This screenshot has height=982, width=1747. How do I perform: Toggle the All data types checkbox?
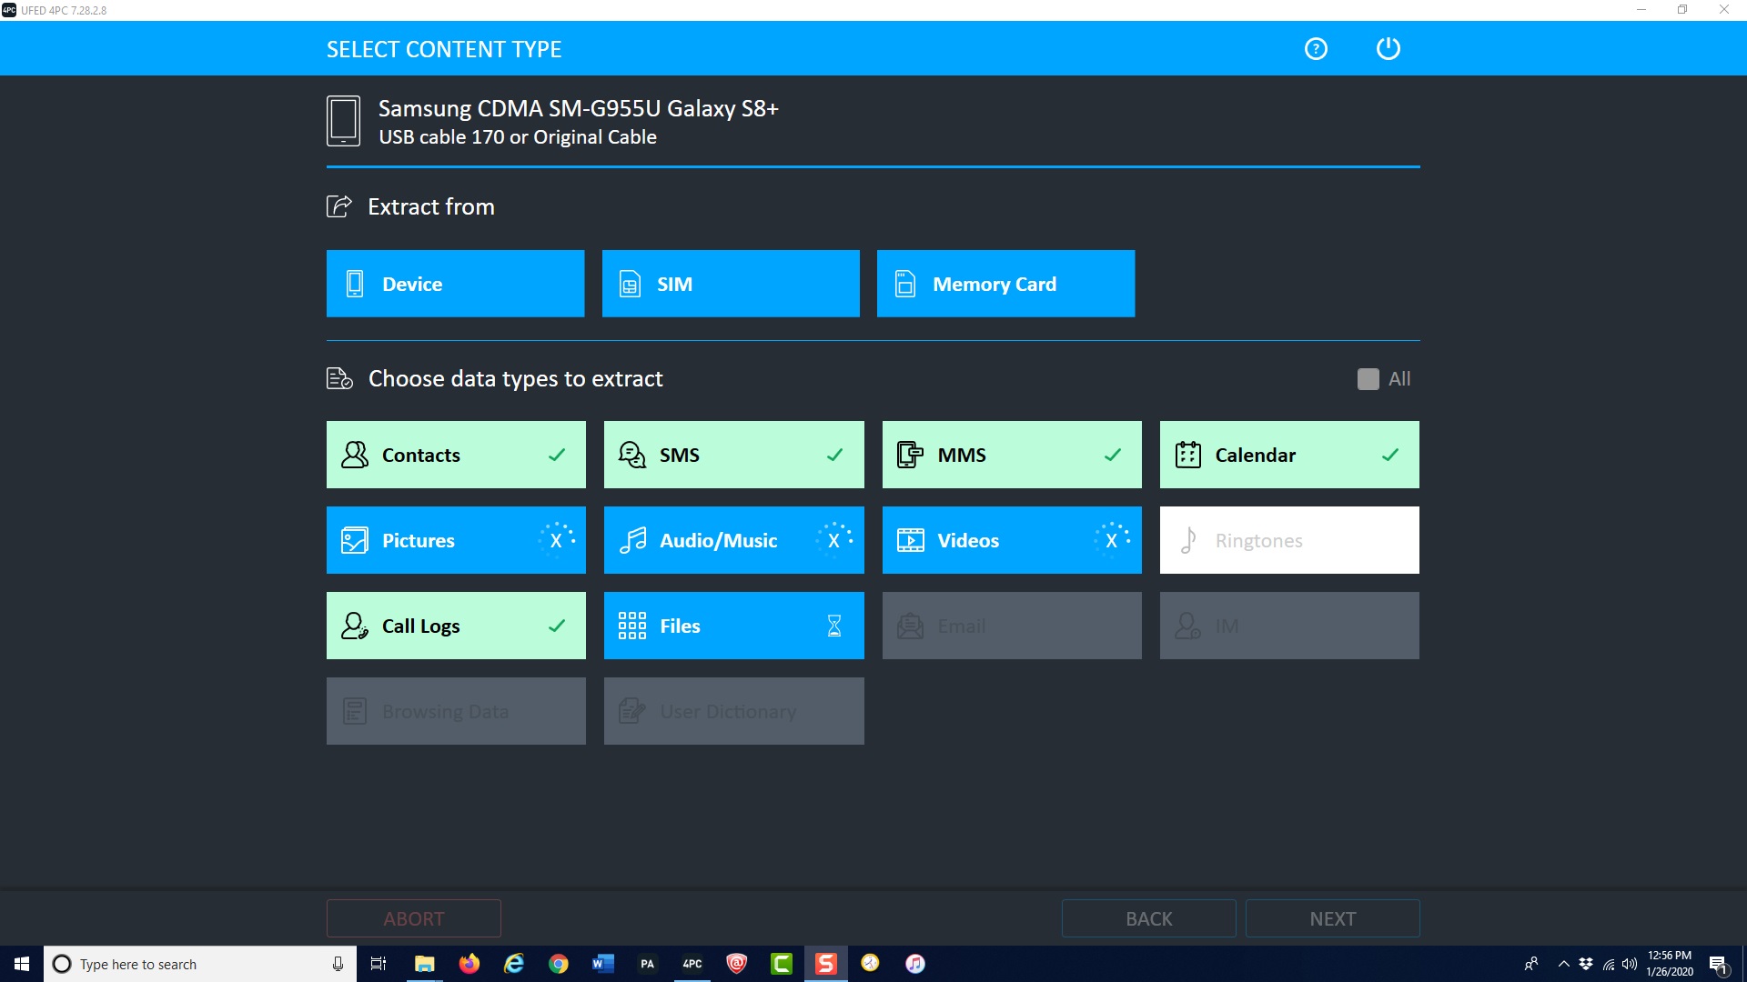[x=1368, y=376]
